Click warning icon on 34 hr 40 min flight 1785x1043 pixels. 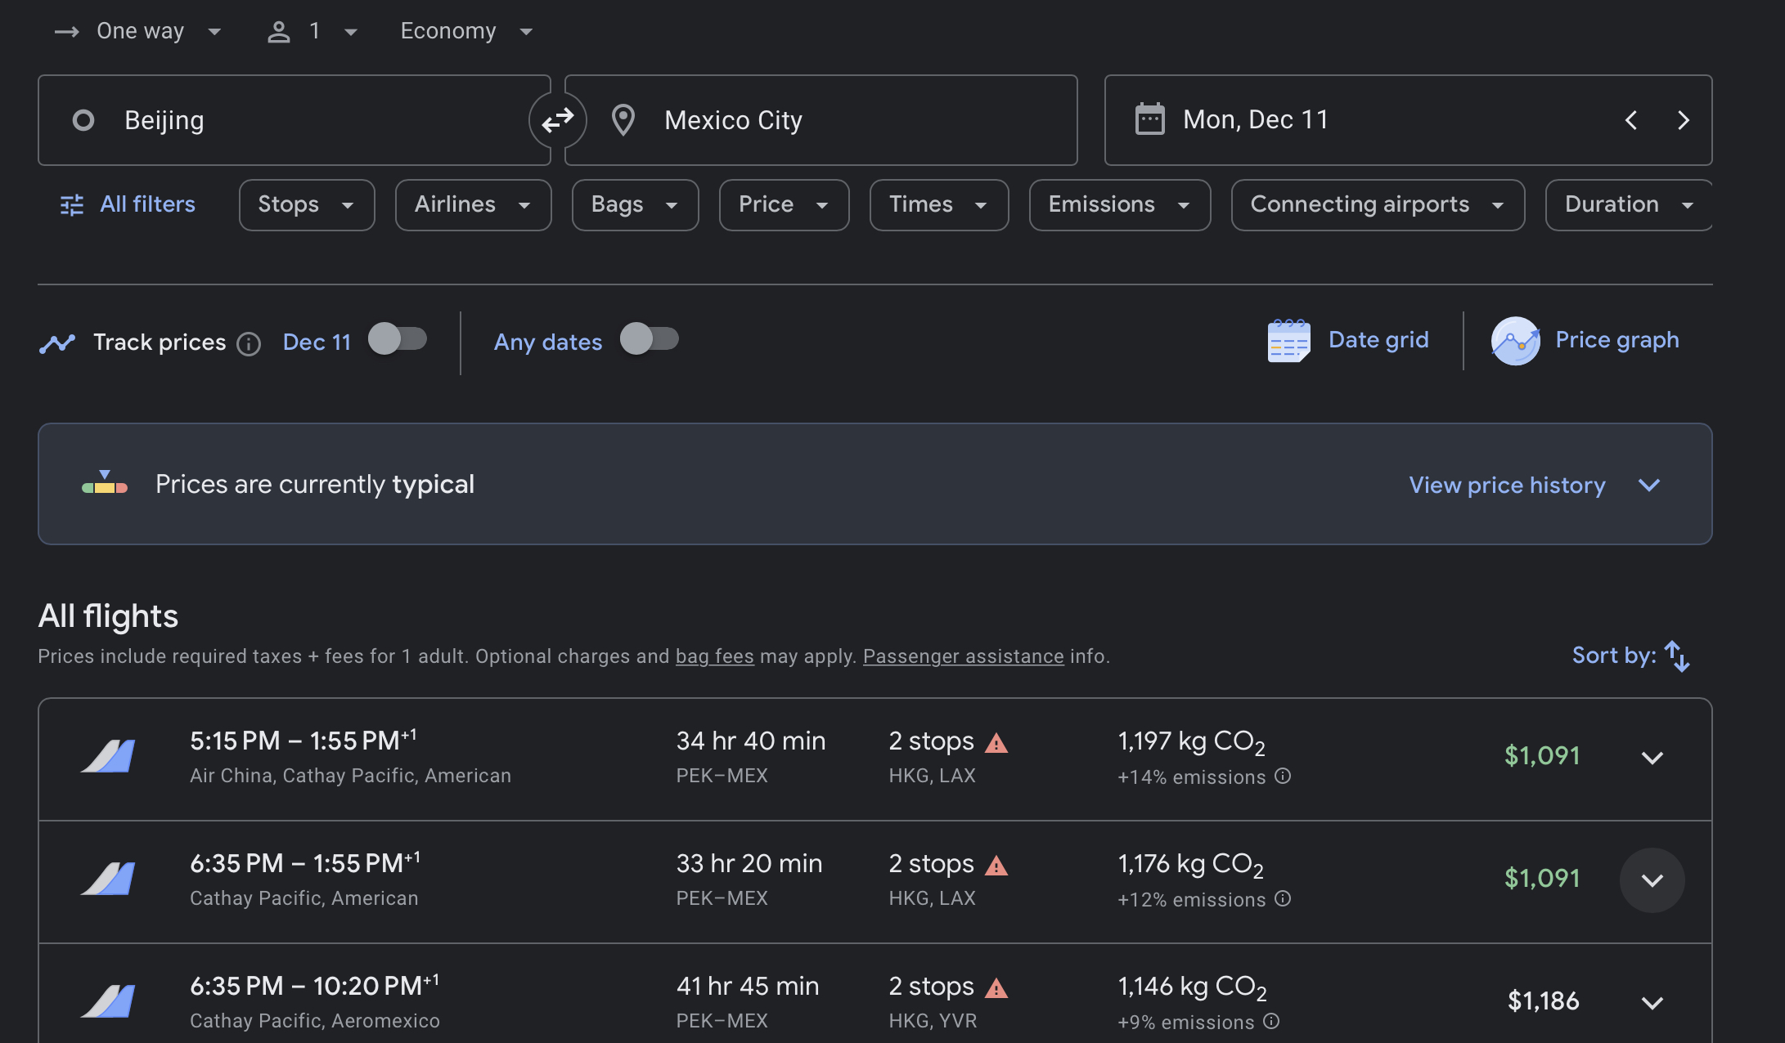coord(996,743)
